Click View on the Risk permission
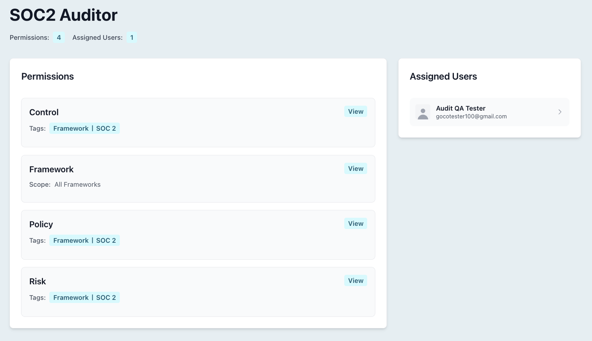592x341 pixels. [355, 280]
